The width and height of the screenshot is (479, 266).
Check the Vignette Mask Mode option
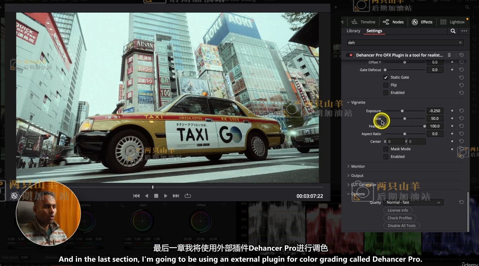coord(386,149)
